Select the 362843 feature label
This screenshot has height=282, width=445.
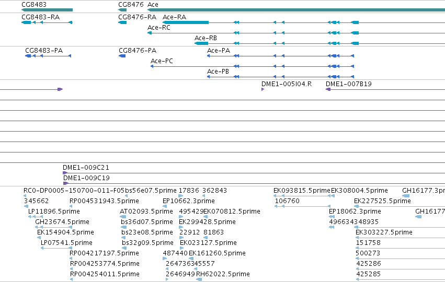click(214, 191)
